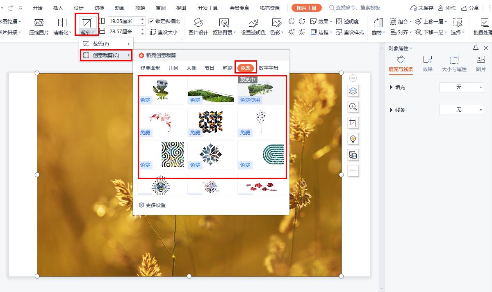Switch to the 经典图形 tab

click(150, 68)
